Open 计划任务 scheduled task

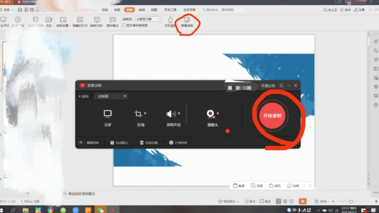click(x=178, y=142)
